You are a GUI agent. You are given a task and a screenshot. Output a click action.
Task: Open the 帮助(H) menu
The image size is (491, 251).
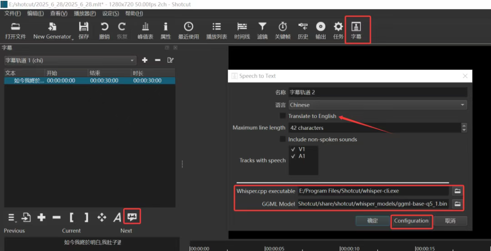pos(134,13)
